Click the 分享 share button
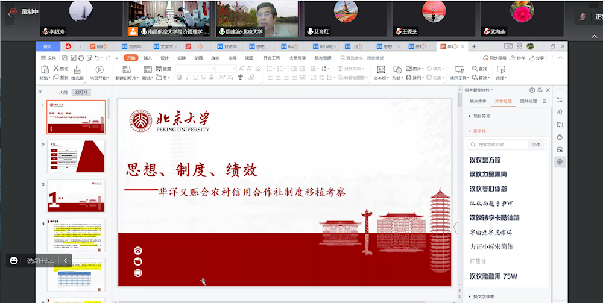Viewport: 603px width, 303px height. 537,58
